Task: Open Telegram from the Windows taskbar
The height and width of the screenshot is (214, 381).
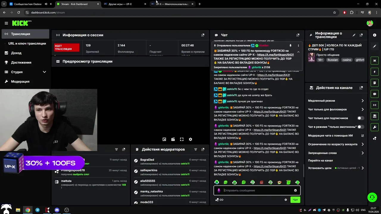Action: [37, 210]
